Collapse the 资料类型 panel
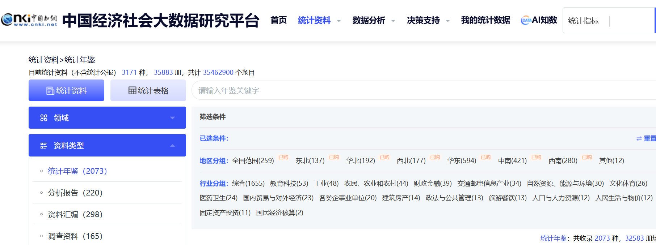656x245 pixels. (107, 145)
